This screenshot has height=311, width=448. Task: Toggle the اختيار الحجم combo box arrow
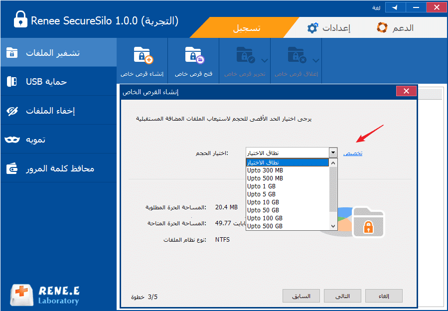(333, 153)
